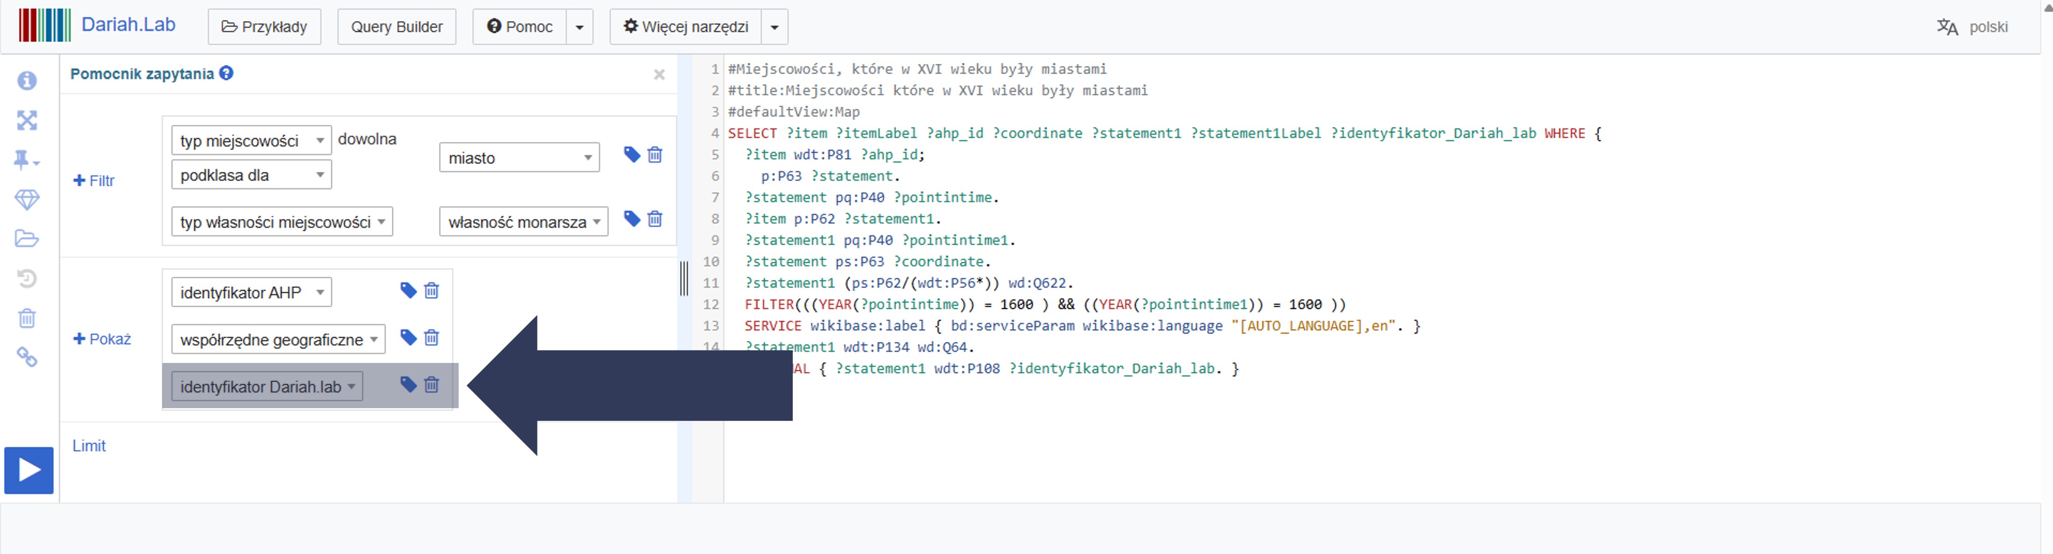Viewport: 2053px width, 554px height.
Task: Open the 'typ miejscowości' dropdown
Action: point(251,141)
